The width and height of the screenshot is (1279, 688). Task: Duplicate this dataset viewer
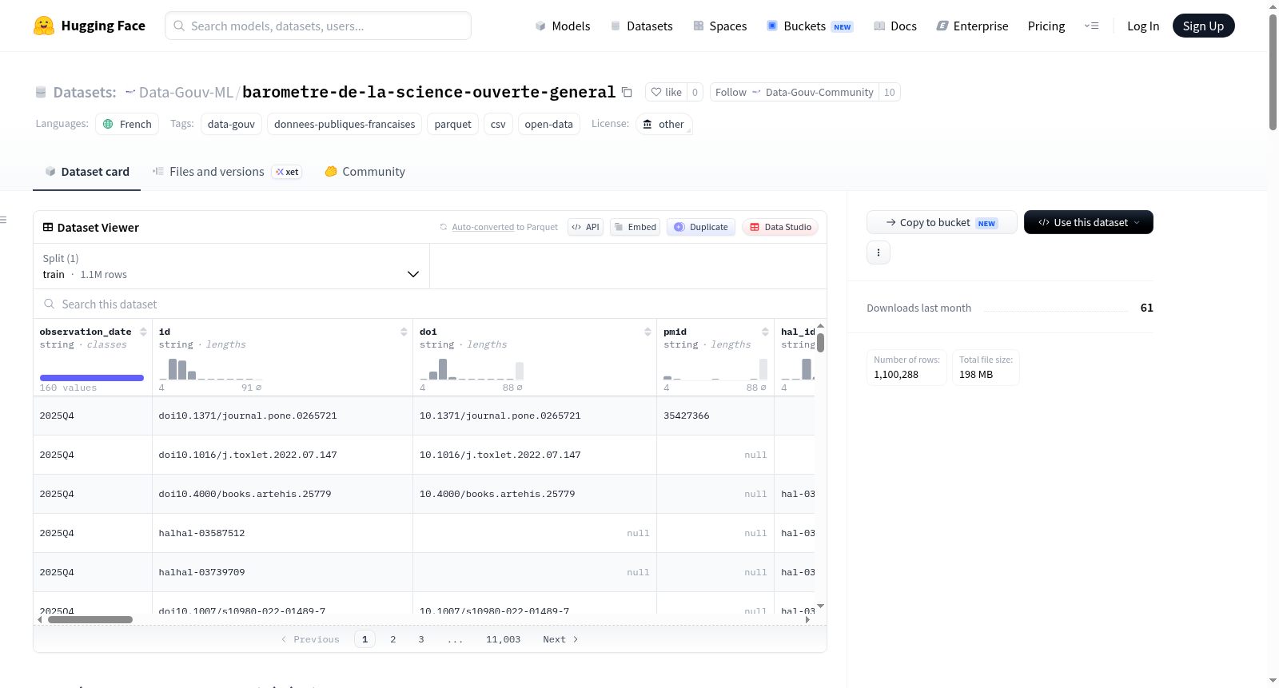[701, 227]
